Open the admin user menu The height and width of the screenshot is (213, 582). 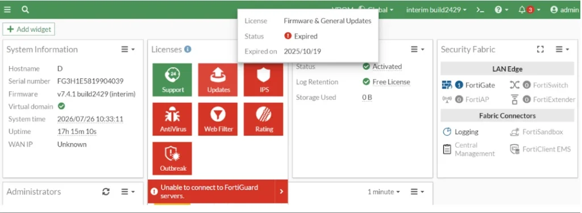[564, 10]
